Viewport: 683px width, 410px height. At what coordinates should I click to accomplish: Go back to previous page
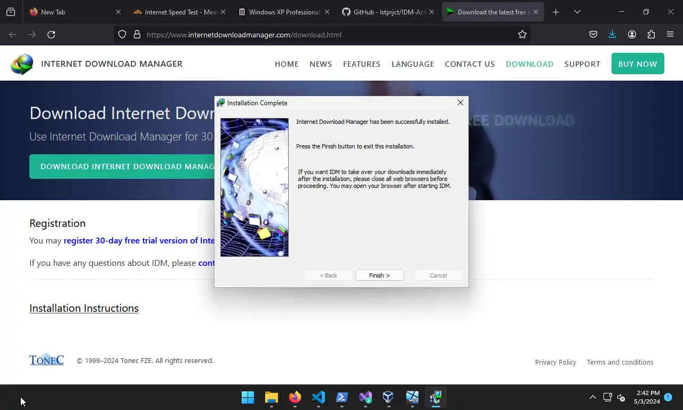point(13,35)
